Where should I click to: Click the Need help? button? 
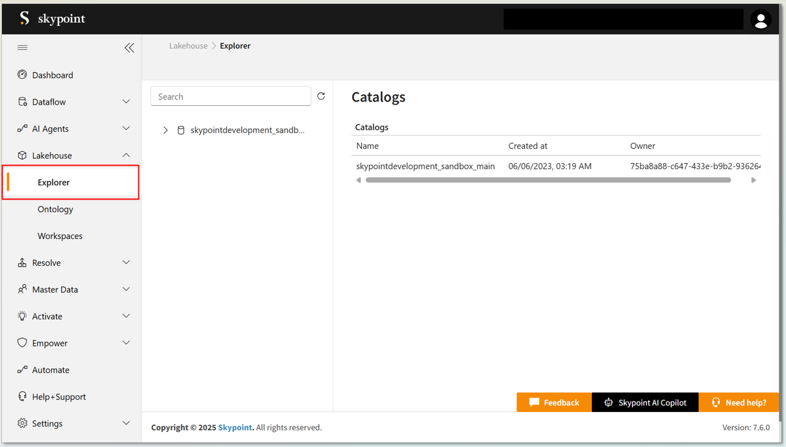pos(739,402)
